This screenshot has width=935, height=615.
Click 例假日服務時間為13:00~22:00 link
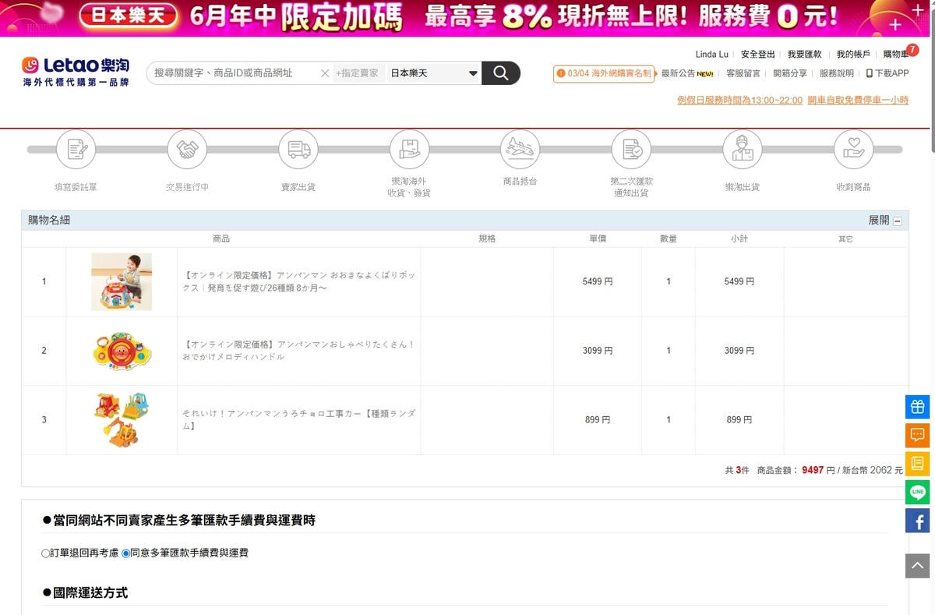[x=739, y=101]
